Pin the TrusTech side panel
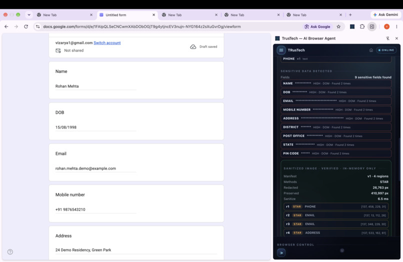This screenshot has height=262, width=403. (387, 38)
